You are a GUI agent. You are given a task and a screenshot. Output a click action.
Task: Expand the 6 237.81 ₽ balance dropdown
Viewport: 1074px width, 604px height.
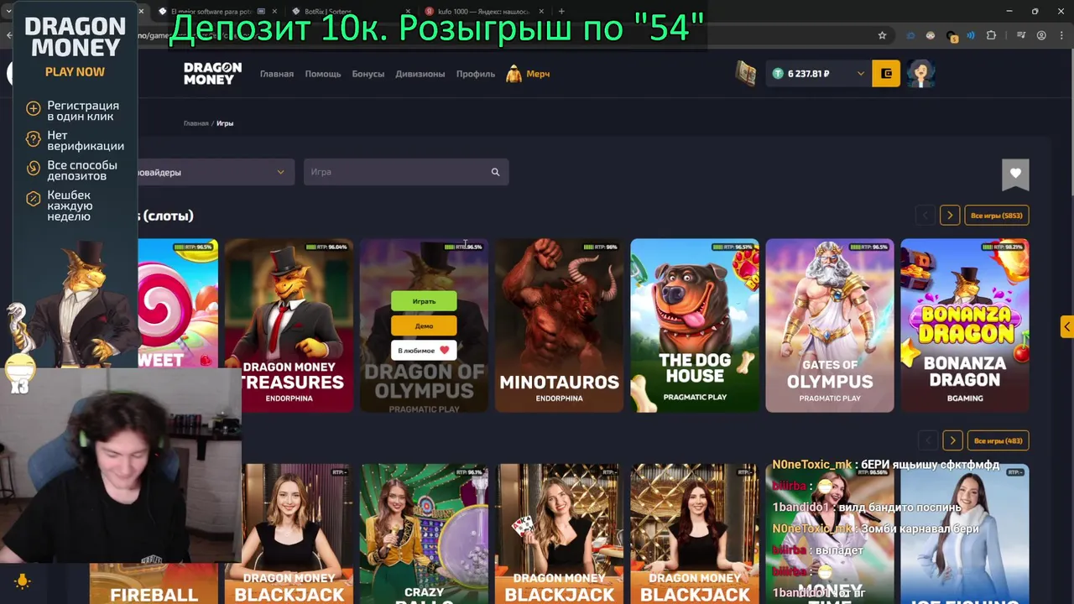(x=860, y=74)
